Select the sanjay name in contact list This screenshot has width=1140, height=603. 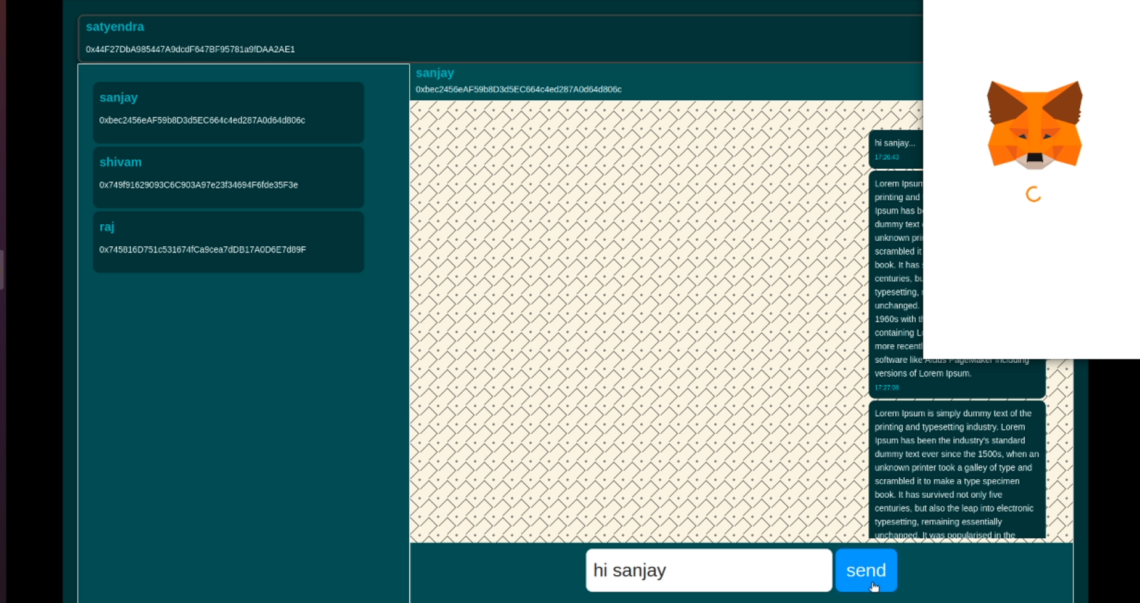click(118, 97)
